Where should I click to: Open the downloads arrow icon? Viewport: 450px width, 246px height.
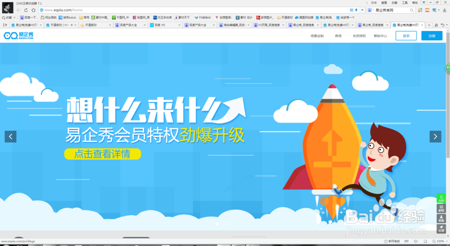tap(445, 10)
